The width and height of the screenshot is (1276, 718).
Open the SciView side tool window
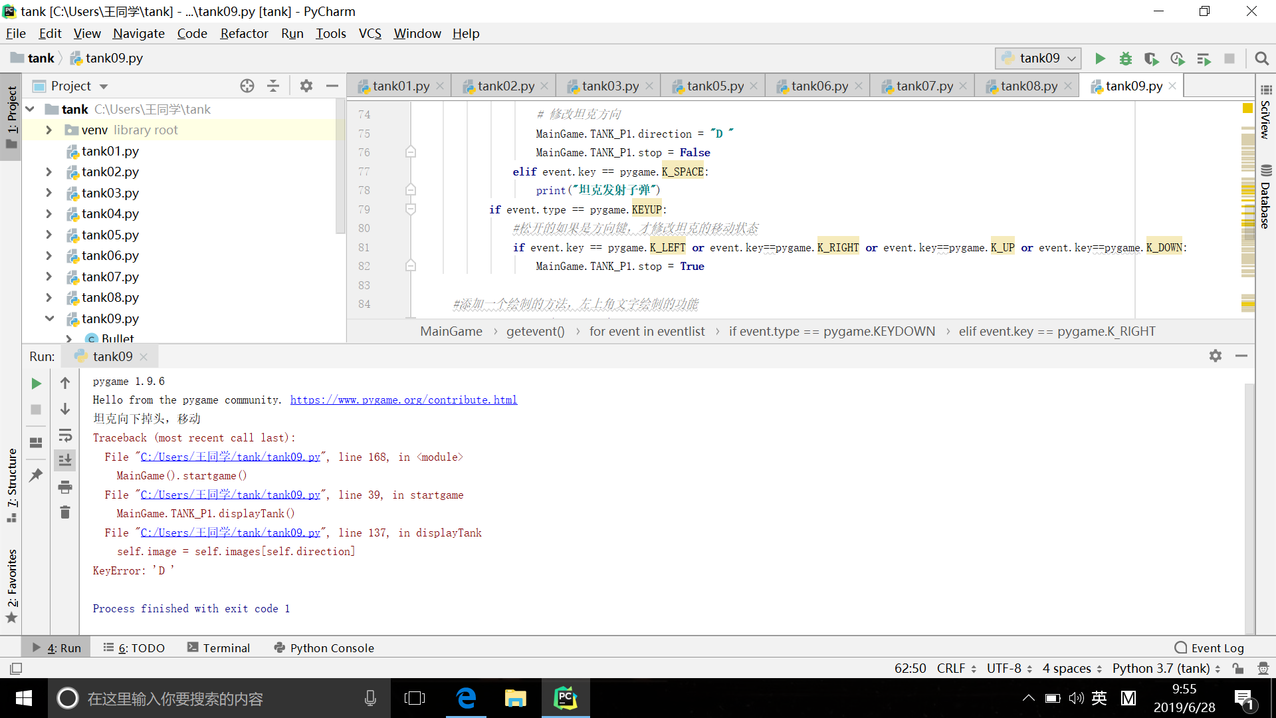(x=1266, y=112)
